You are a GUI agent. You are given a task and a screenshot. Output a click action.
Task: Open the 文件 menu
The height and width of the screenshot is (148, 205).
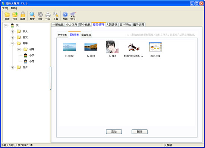click(5, 8)
